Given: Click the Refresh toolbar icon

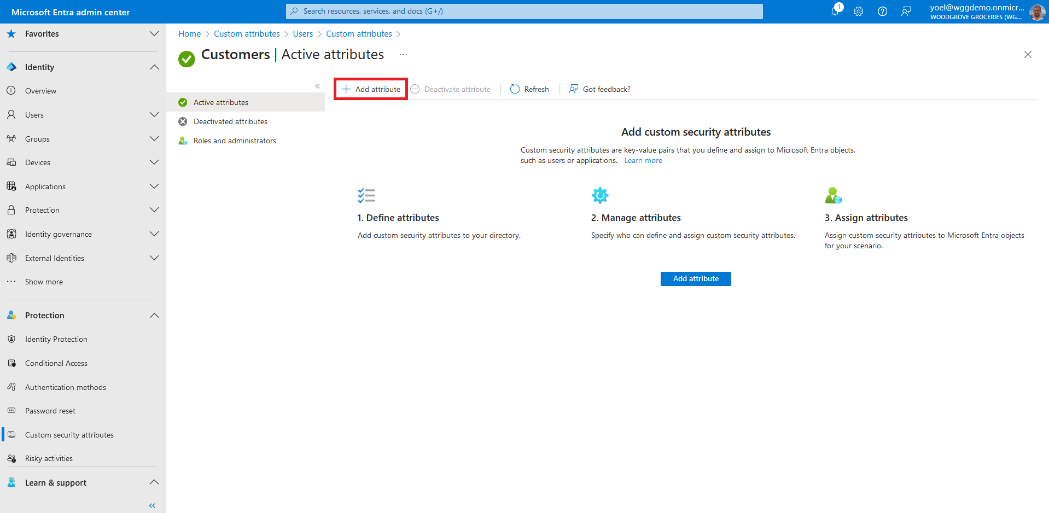Looking at the screenshot, I should tap(515, 89).
